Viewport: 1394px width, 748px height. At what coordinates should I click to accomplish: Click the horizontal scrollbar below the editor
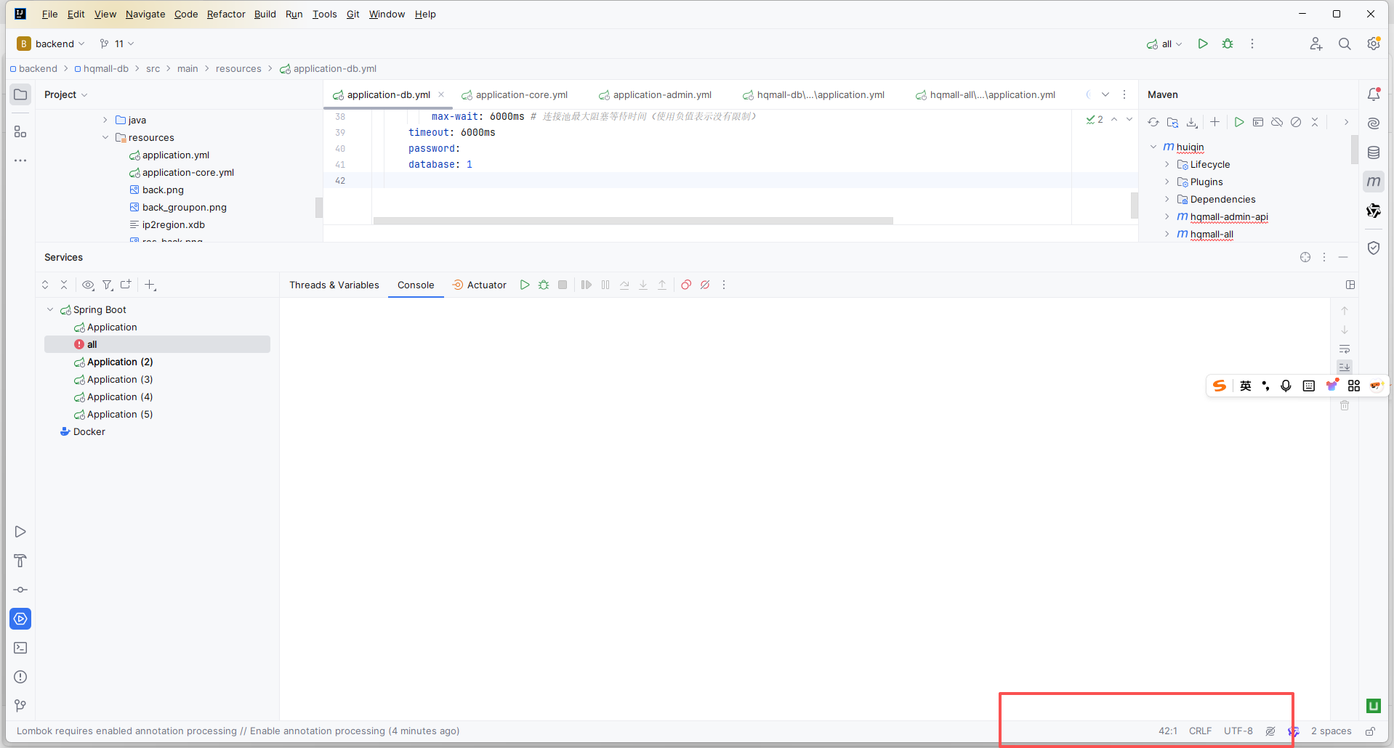632,221
